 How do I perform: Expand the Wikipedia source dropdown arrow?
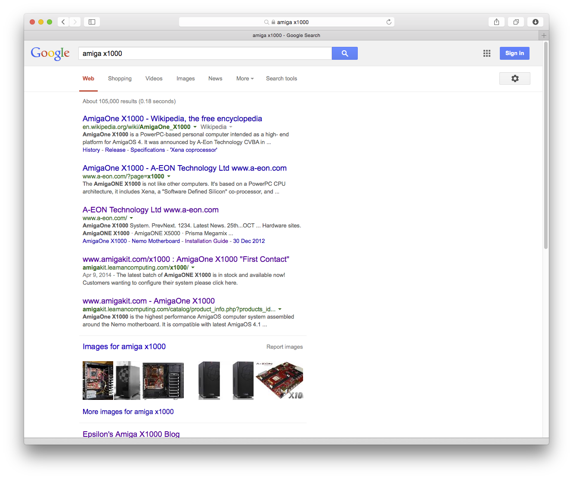[x=231, y=127]
